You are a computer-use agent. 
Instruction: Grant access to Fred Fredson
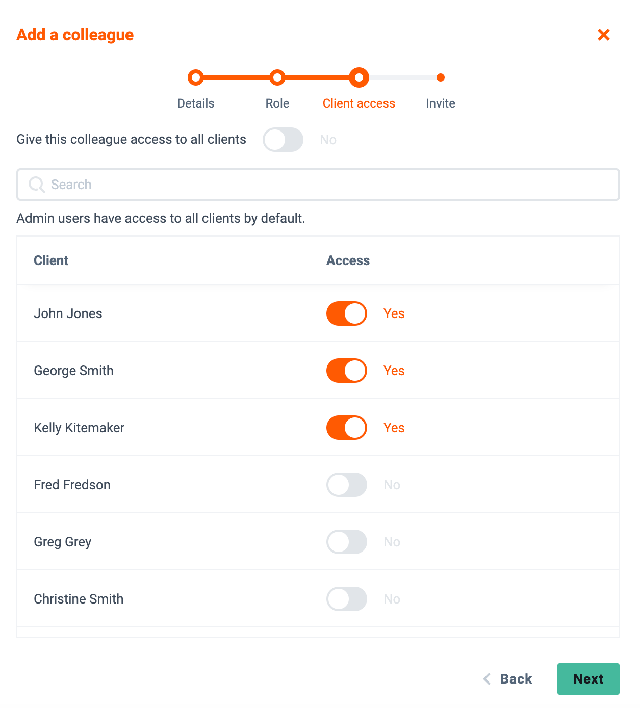click(347, 485)
